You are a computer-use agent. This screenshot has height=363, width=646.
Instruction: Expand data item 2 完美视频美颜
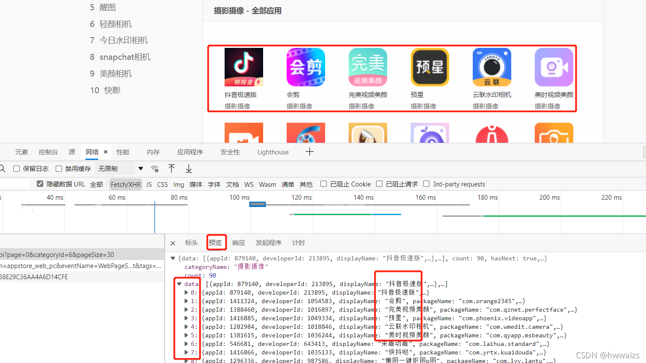tap(186, 310)
